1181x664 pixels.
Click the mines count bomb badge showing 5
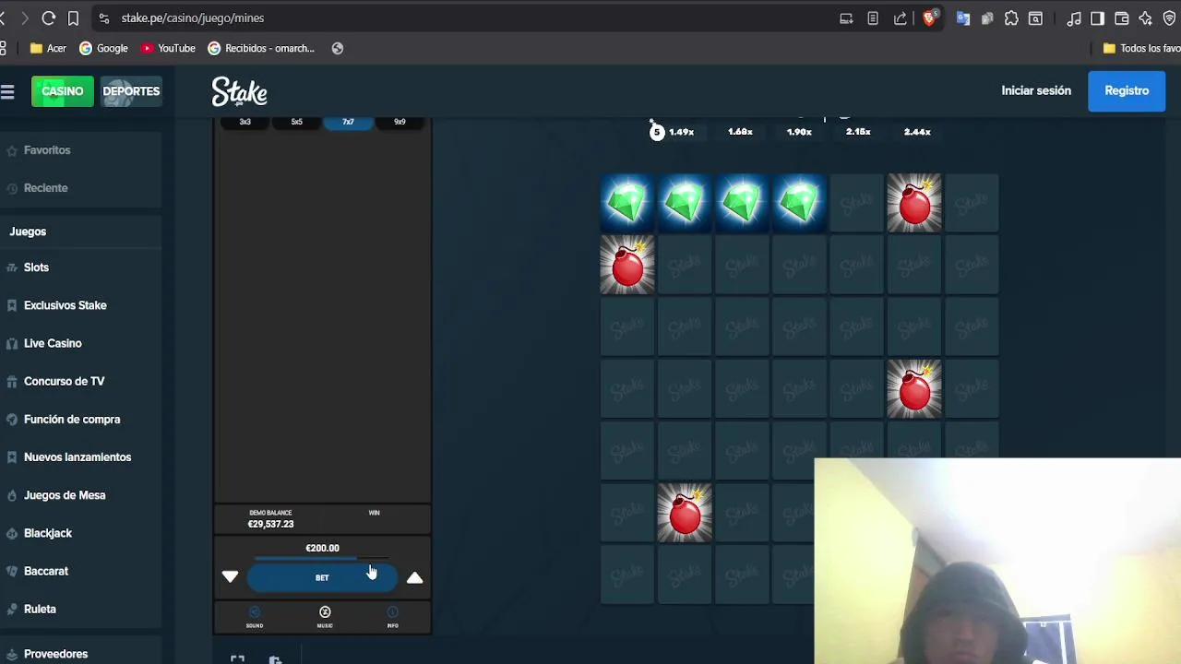click(656, 131)
